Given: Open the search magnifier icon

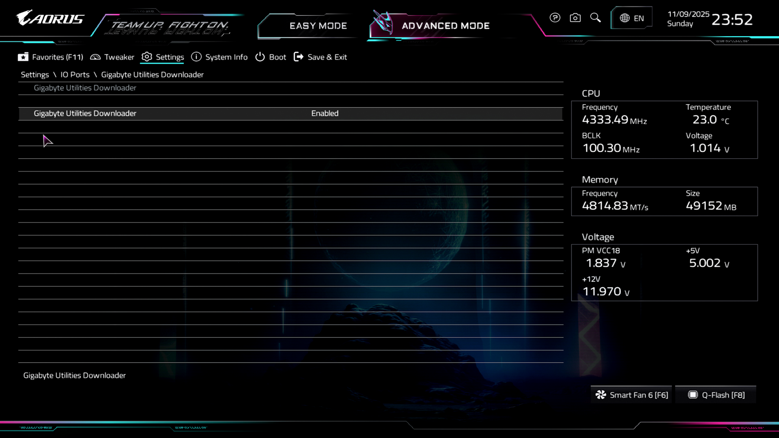Looking at the screenshot, I should pos(595,17).
